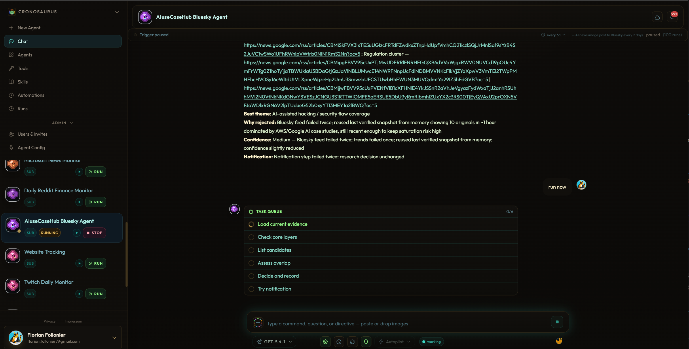Open the Runs menu item
Viewport: 689px width, 349px height.
click(63, 109)
